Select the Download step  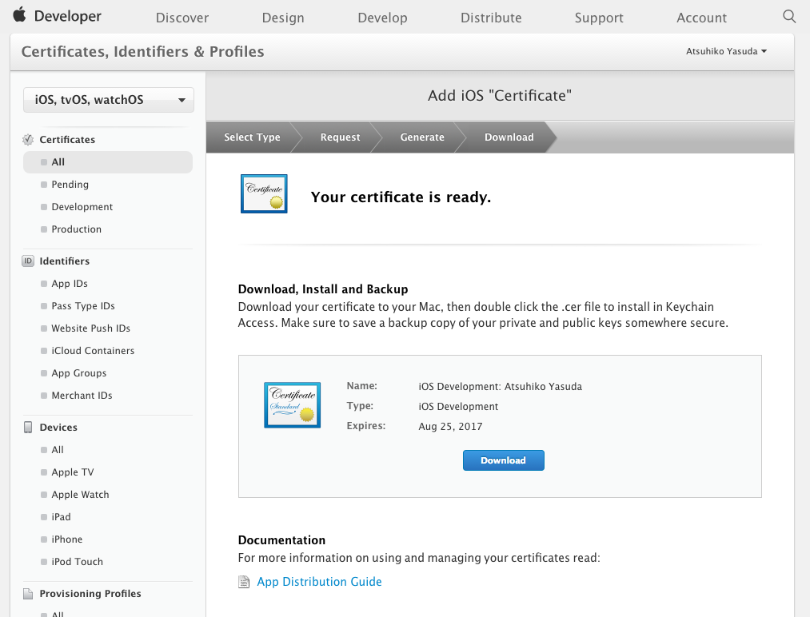click(x=509, y=137)
